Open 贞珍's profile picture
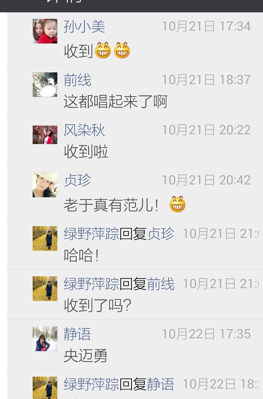 tap(45, 185)
